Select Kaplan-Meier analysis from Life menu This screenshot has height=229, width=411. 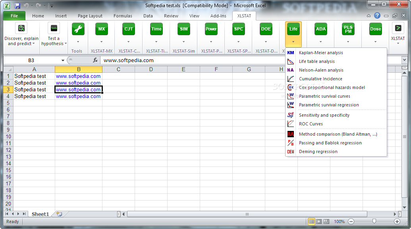(x=336, y=53)
